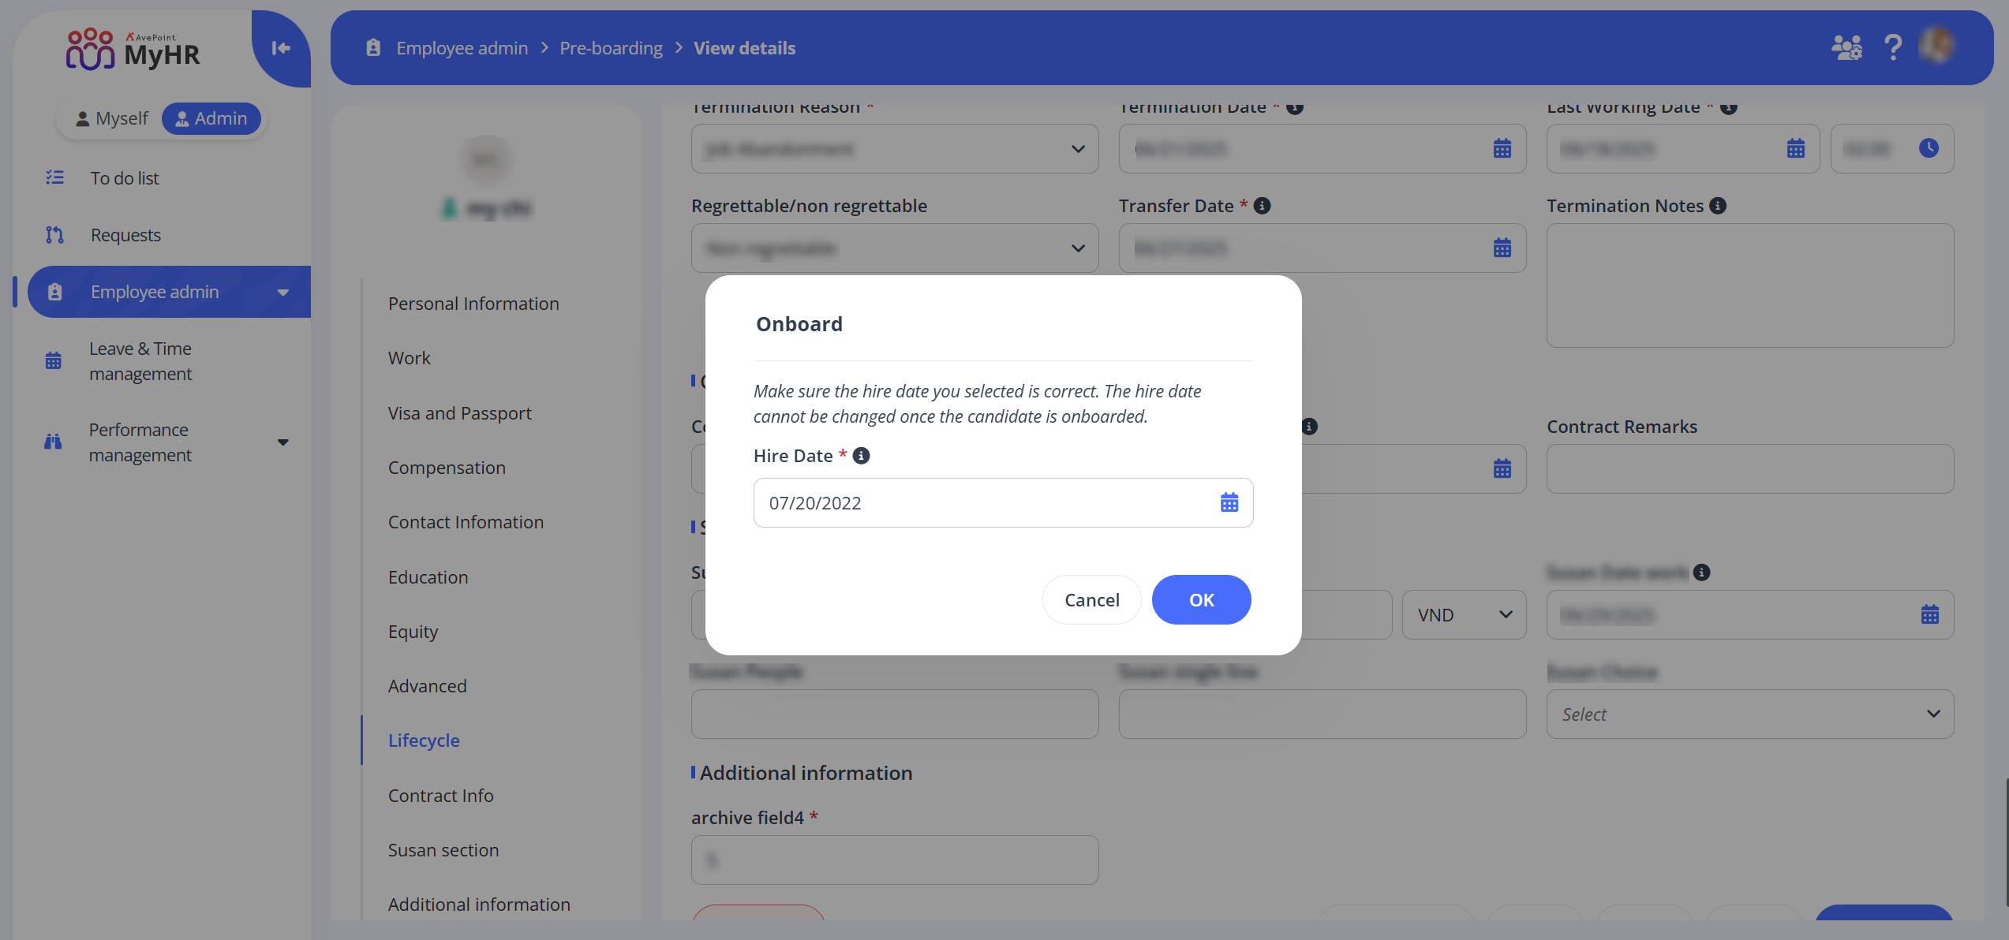Open To do list menu item
Viewport: 2009px width, 940px height.
pos(124,178)
